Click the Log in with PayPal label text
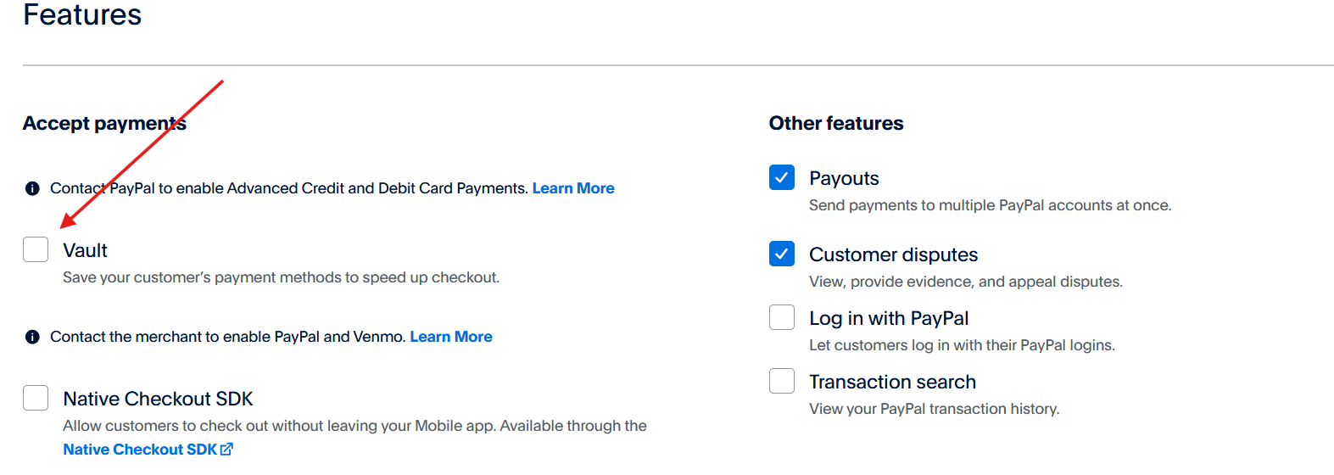The width and height of the screenshot is (1334, 475). point(888,318)
